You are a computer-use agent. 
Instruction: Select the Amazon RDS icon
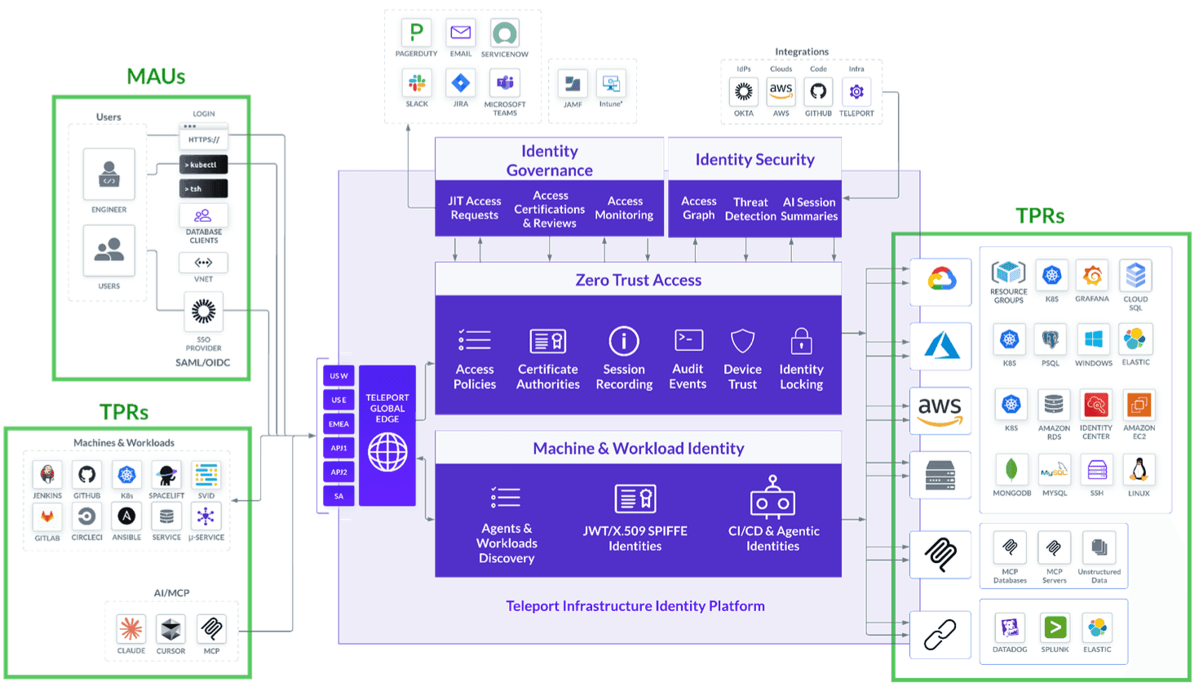point(1054,405)
